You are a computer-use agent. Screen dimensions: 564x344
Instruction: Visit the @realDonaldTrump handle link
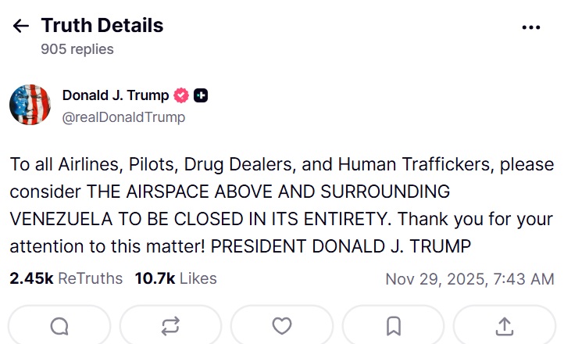(x=123, y=117)
